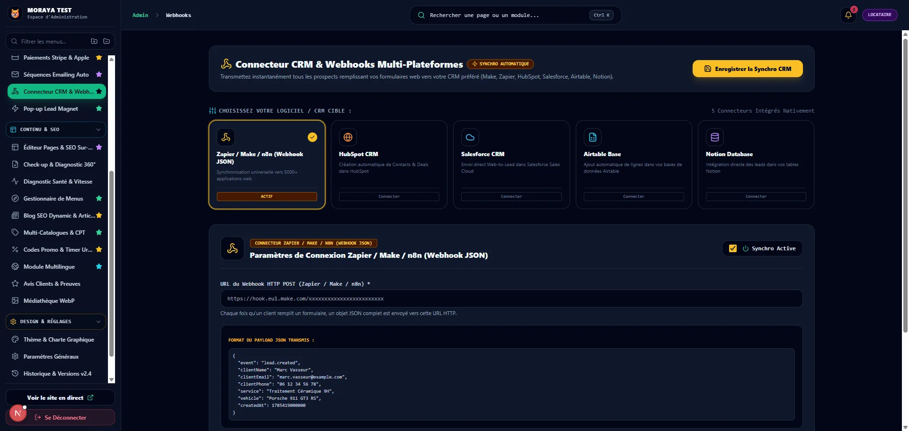Click the Blog SEO Dynamic newspaper icon

(15, 216)
